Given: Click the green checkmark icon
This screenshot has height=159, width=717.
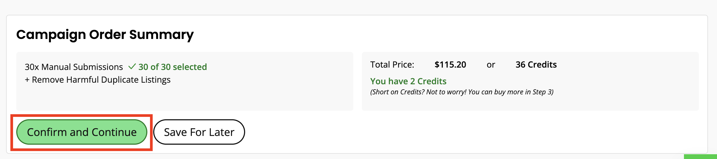Looking at the screenshot, I should click(x=132, y=67).
